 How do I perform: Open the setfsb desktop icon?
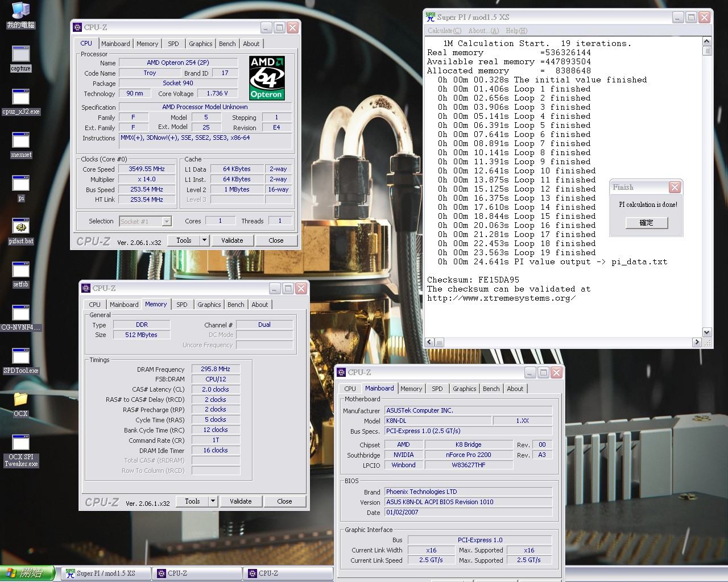pos(20,275)
